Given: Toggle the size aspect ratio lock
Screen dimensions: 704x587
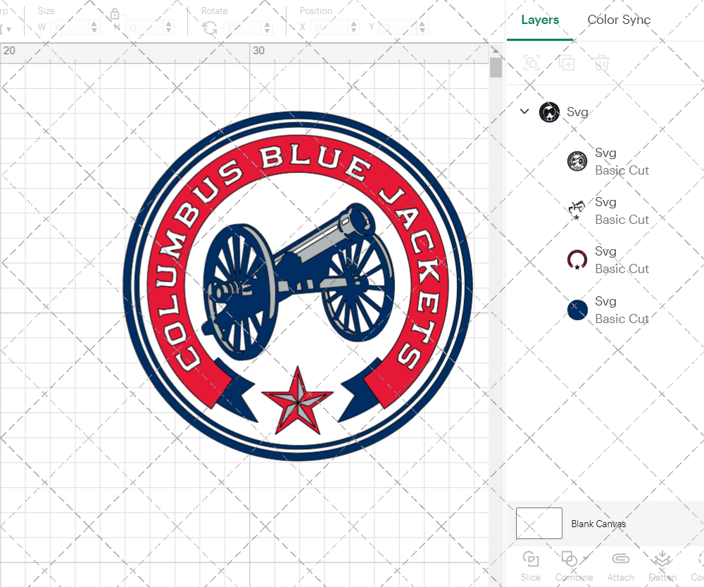Looking at the screenshot, I should coord(115,14).
